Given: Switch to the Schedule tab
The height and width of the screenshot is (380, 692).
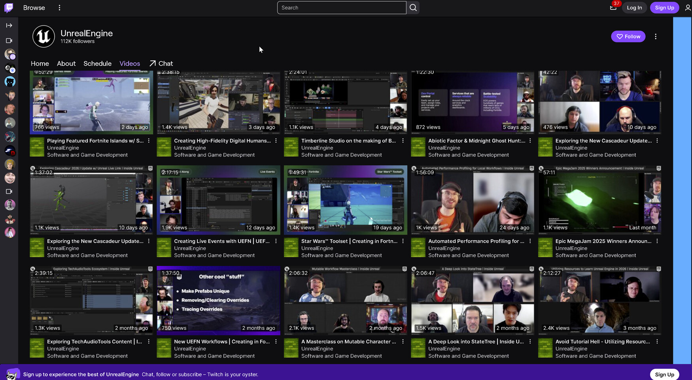Looking at the screenshot, I should [97, 64].
